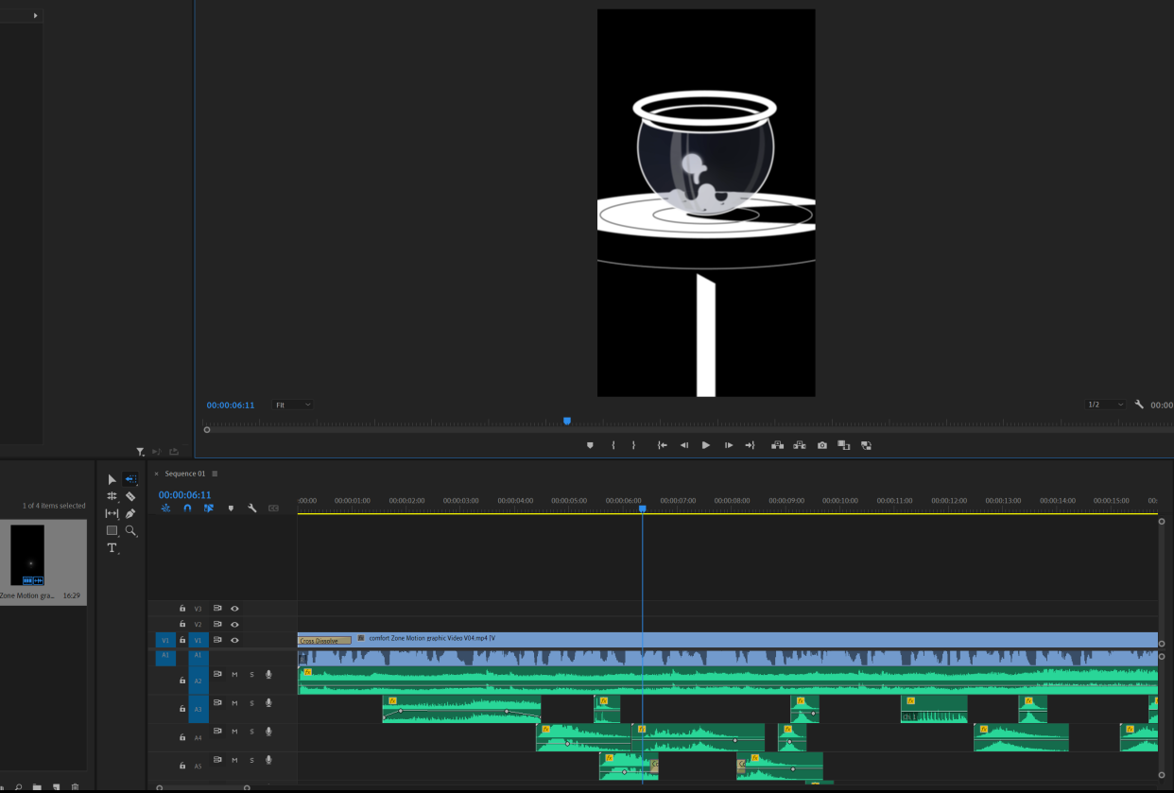Select the Pen tool

click(x=130, y=513)
